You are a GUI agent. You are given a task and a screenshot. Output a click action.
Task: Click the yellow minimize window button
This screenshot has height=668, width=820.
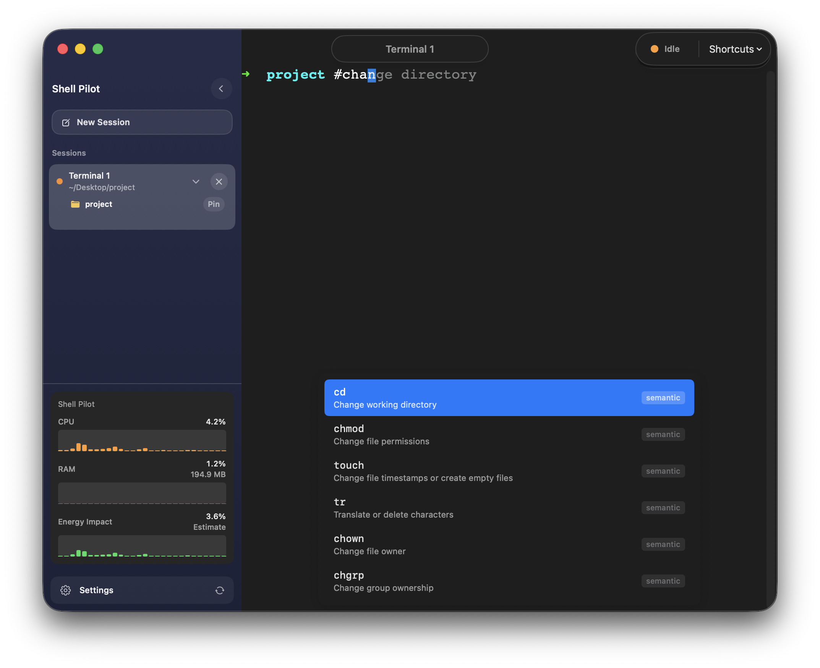[x=80, y=49]
